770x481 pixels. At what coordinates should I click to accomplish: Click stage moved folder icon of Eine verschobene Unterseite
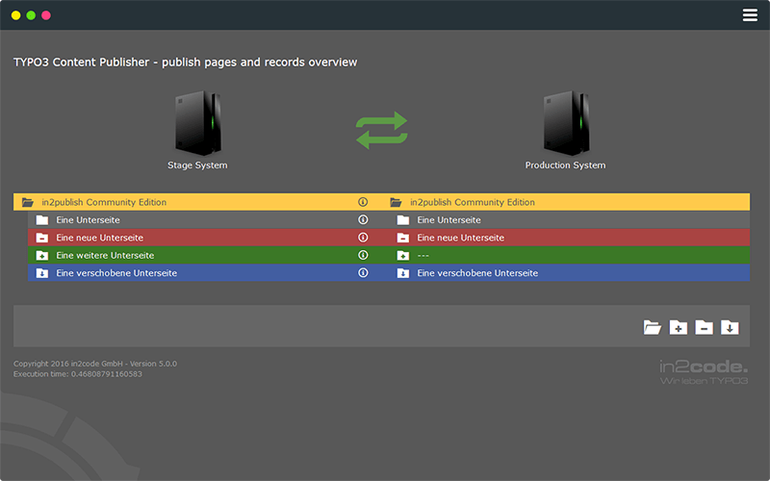[42, 273]
